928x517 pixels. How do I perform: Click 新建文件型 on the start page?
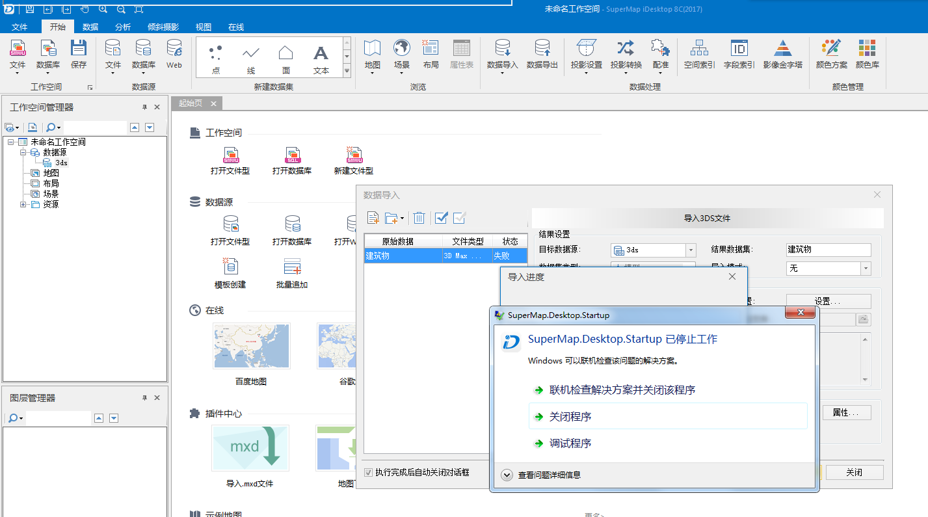(x=354, y=161)
